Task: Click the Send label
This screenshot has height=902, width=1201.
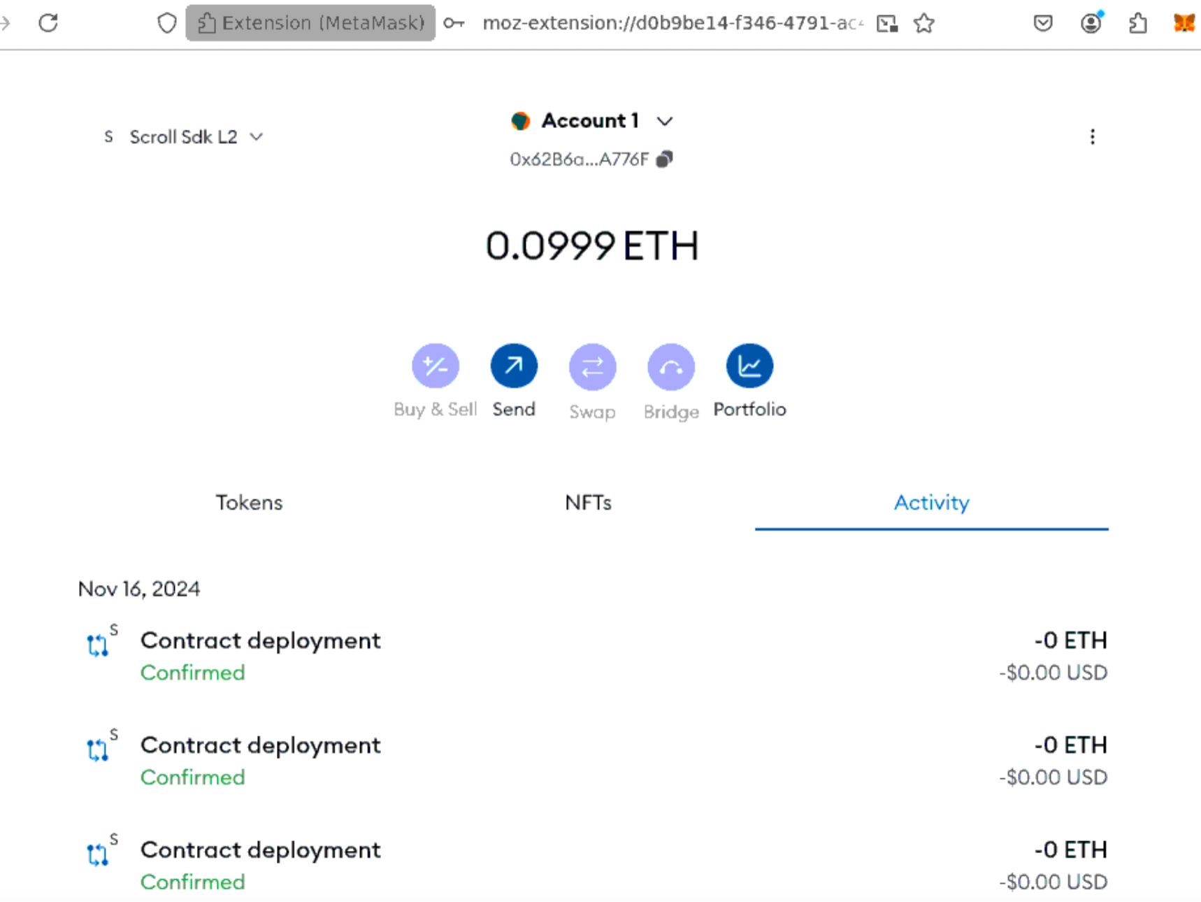Action: pos(514,410)
